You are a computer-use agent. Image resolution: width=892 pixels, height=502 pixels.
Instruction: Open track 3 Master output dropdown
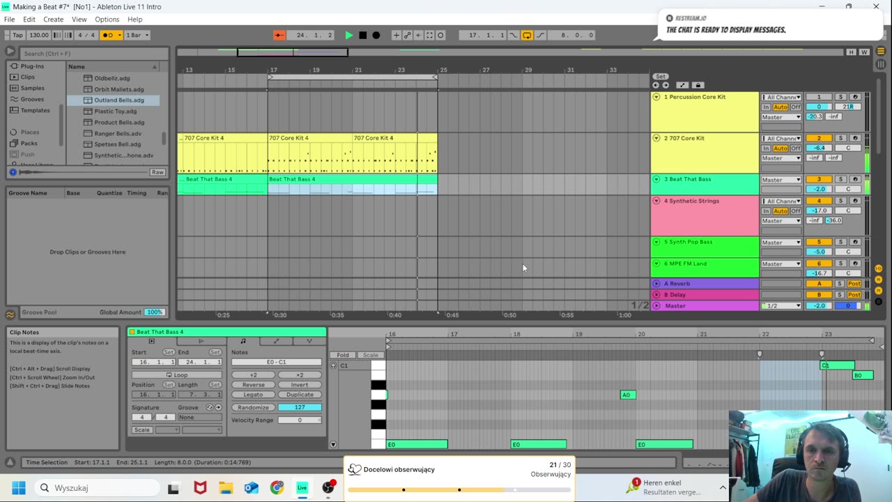(781, 180)
